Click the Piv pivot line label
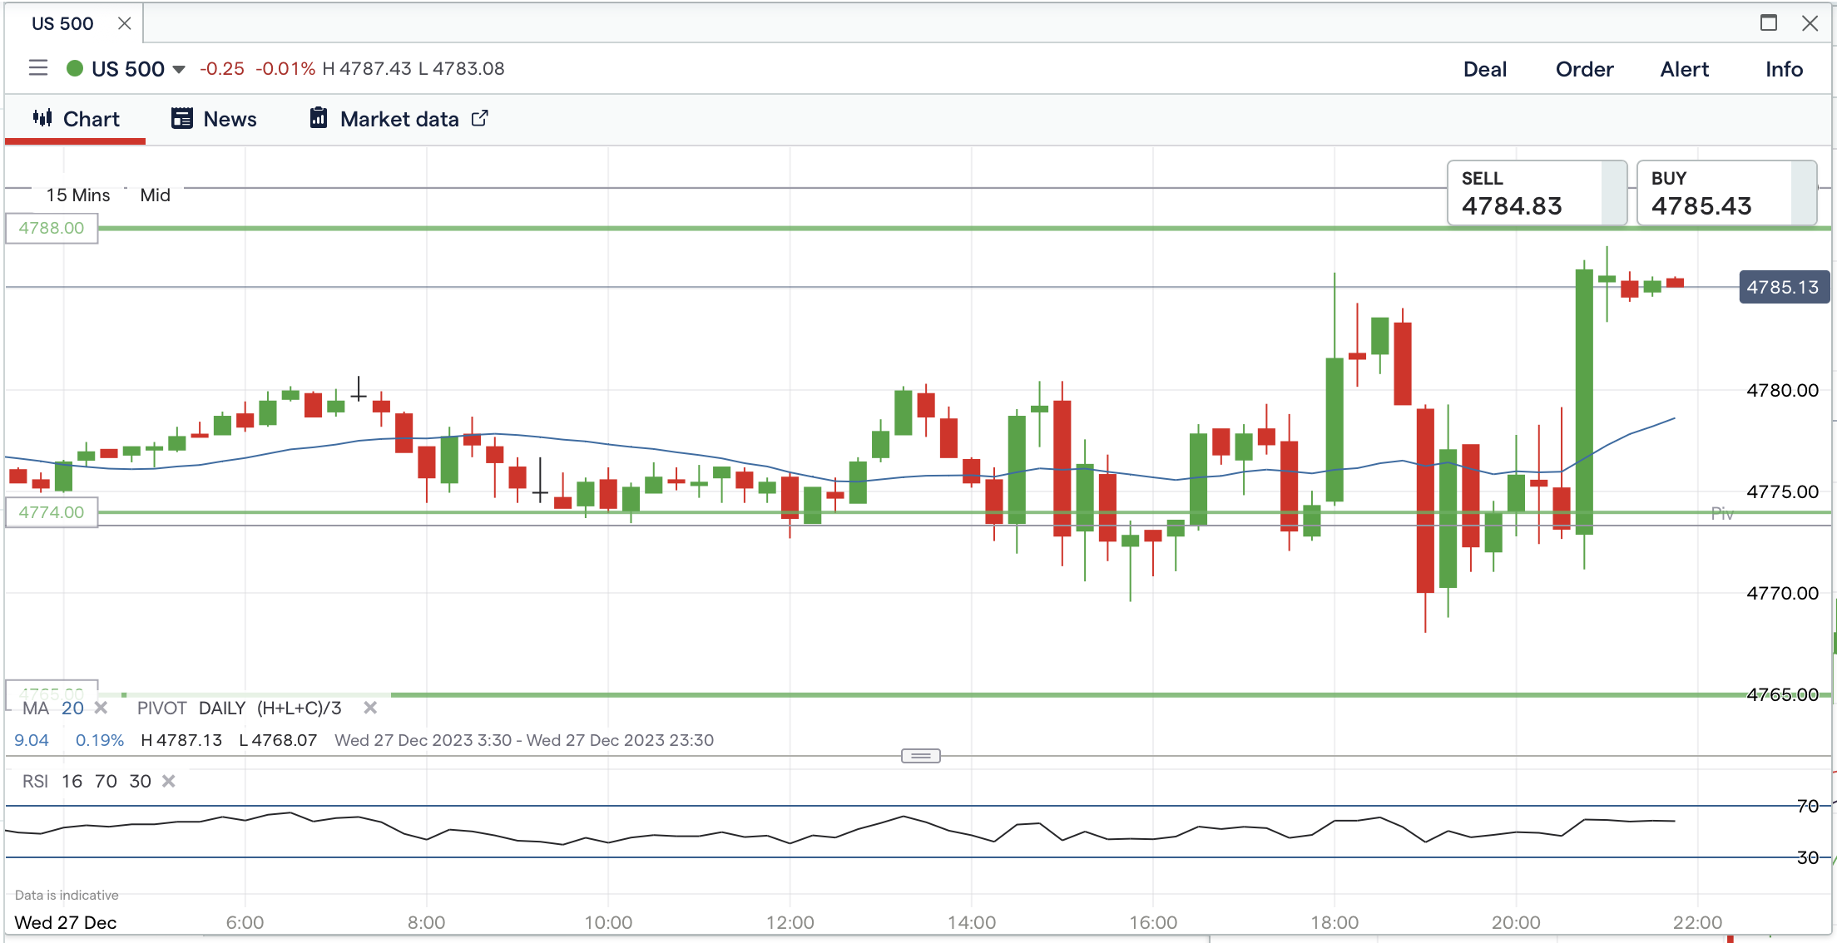Image resolution: width=1837 pixels, height=943 pixels. coord(1722,514)
